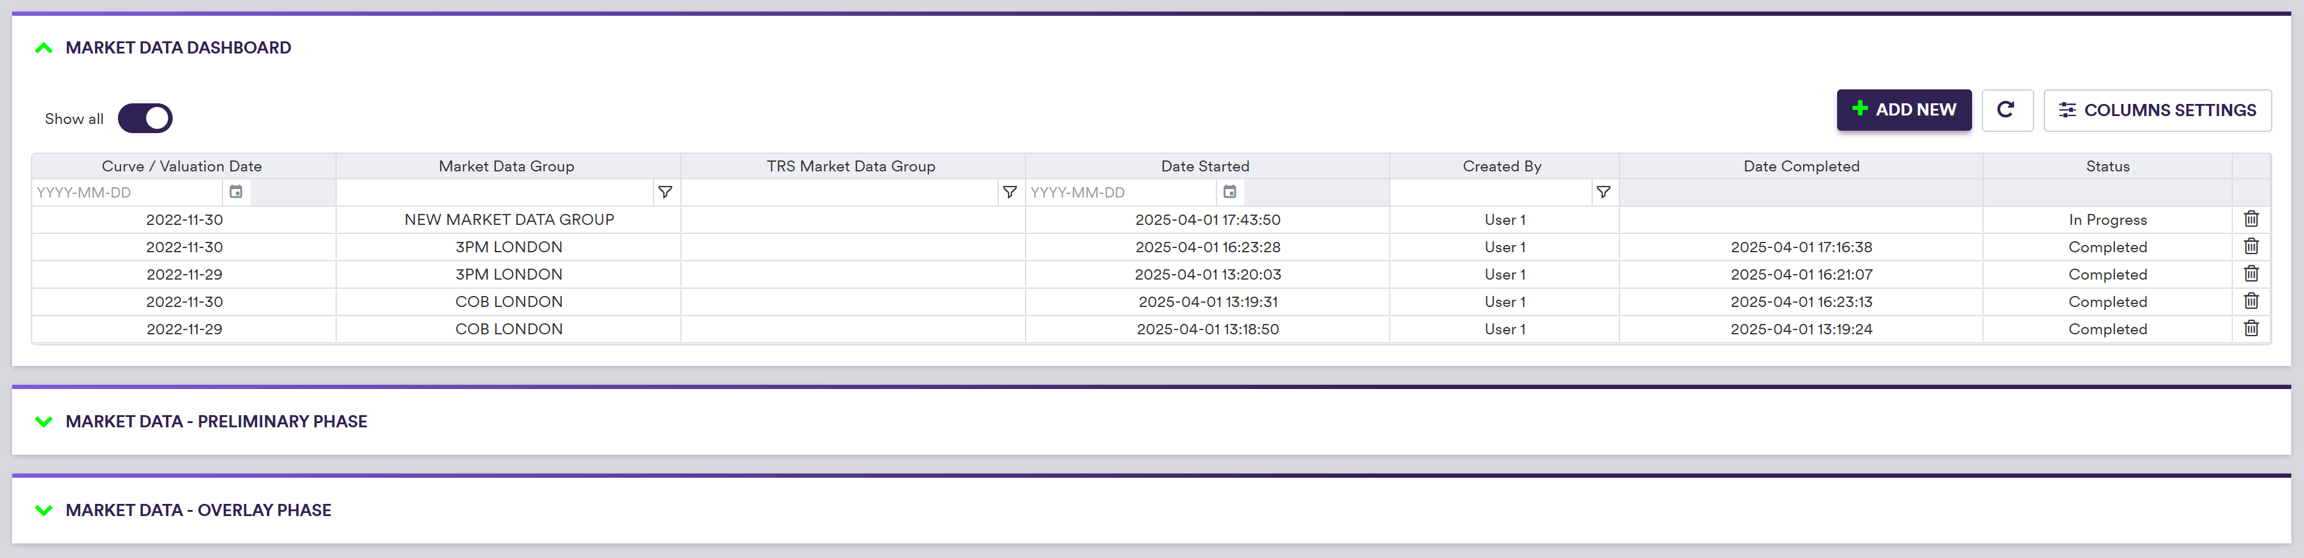
Task: Click the Market Data Group filter text field
Action: click(x=495, y=192)
